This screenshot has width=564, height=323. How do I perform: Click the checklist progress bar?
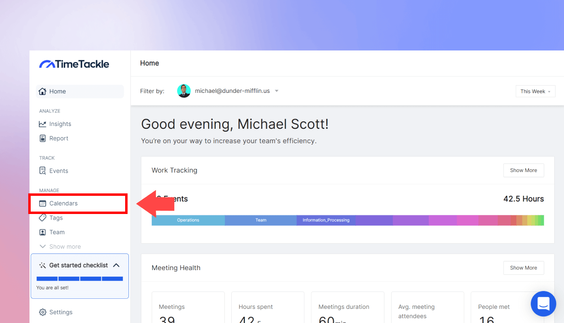coord(80,279)
